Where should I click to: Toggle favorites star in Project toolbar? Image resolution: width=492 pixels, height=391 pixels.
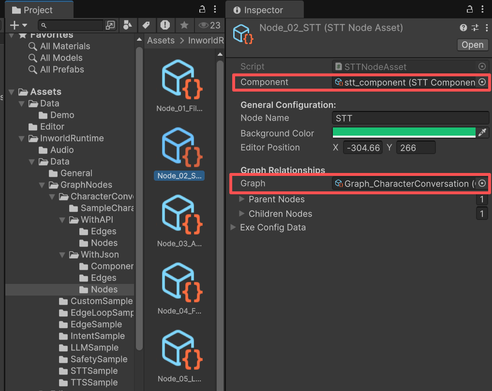coord(184,25)
